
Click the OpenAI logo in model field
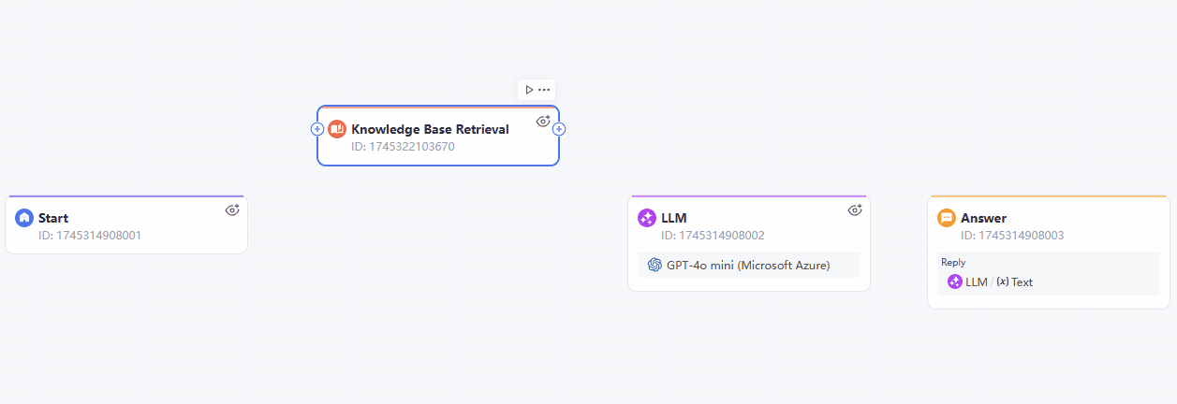tap(655, 266)
